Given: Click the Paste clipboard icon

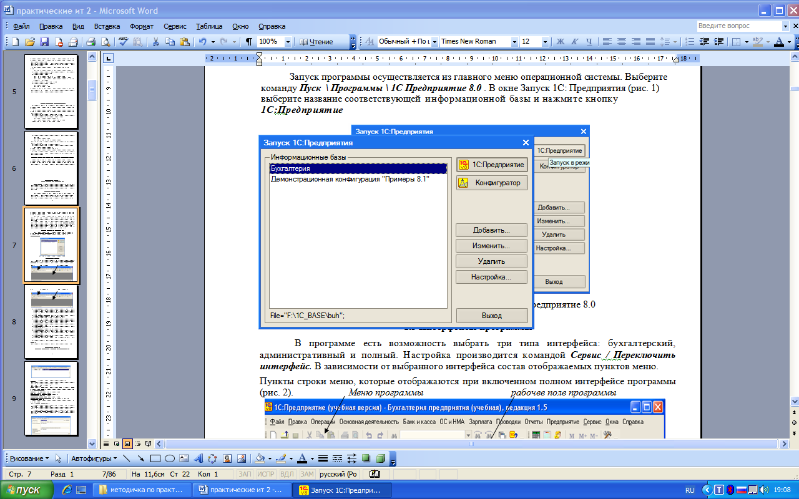Looking at the screenshot, I should click(x=185, y=42).
